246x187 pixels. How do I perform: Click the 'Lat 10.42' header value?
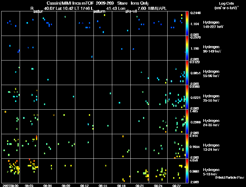[65, 8]
